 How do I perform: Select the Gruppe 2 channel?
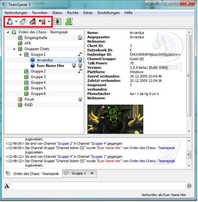[38, 71]
